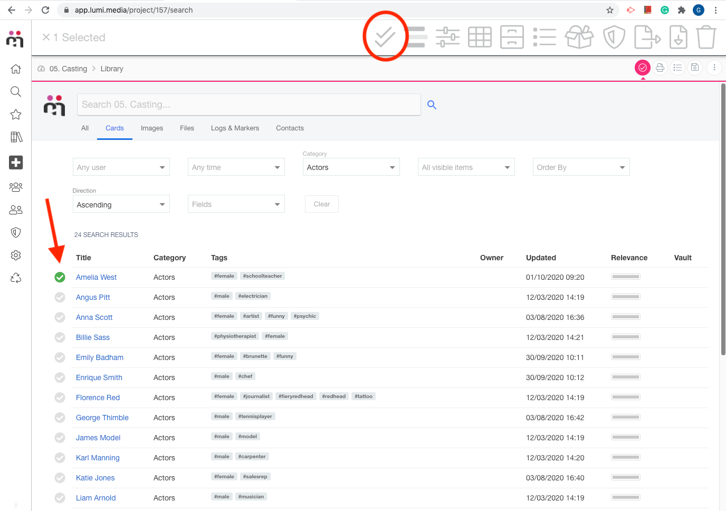Click the list view icon in breadcrumb bar
The image size is (726, 511).
[x=677, y=68]
